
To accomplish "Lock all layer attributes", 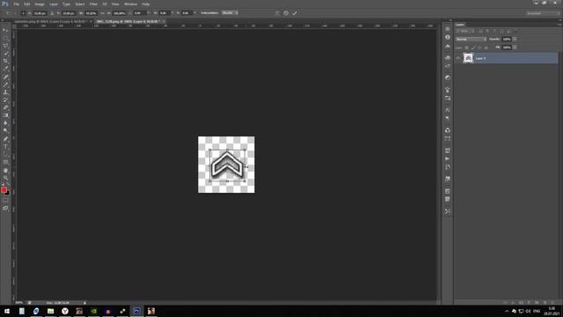I will point(486,48).
